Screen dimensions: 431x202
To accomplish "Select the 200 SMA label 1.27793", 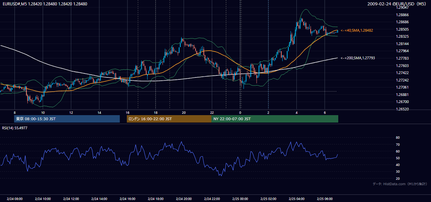I will [x=358, y=58].
